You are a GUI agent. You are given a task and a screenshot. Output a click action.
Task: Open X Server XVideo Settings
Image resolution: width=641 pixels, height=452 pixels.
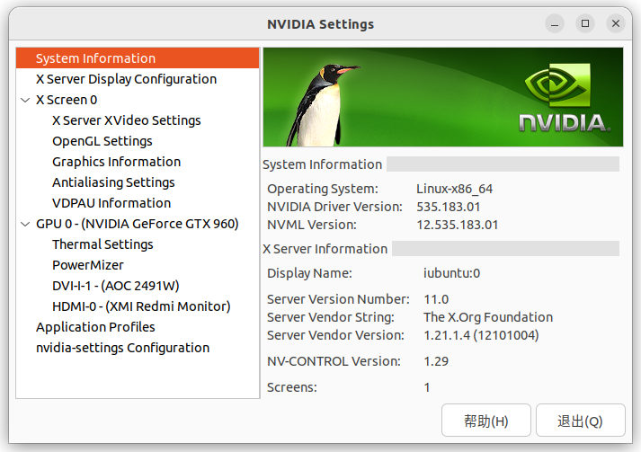point(138,120)
